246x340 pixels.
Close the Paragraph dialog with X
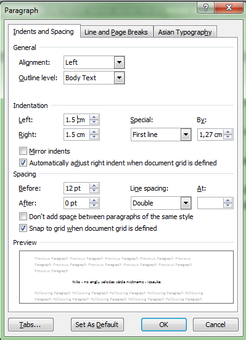coord(229,8)
